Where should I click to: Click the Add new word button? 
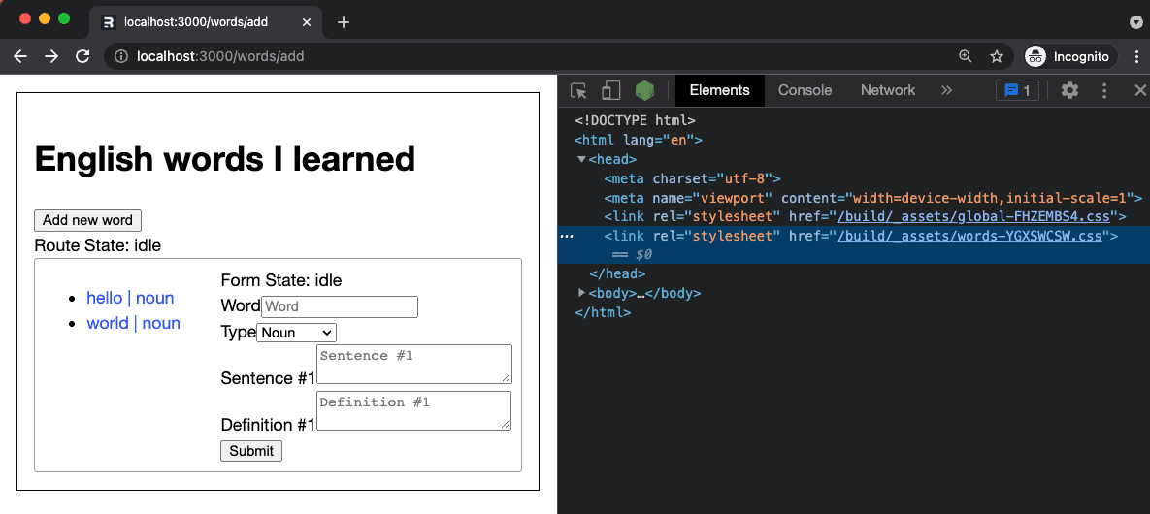(87, 220)
